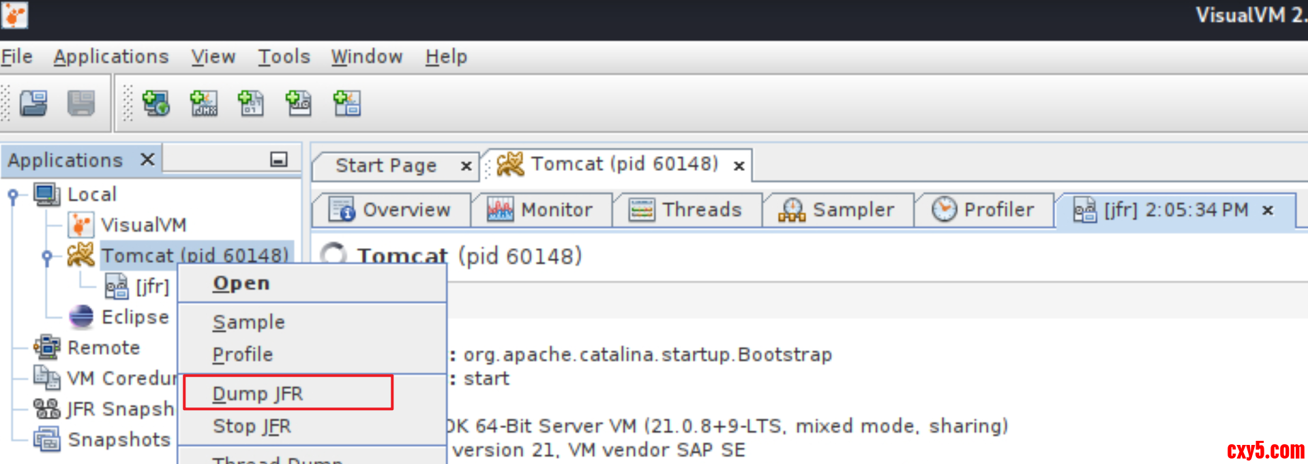
Task: Collapse the Tomcat (pid 60148) node
Action: point(46,256)
